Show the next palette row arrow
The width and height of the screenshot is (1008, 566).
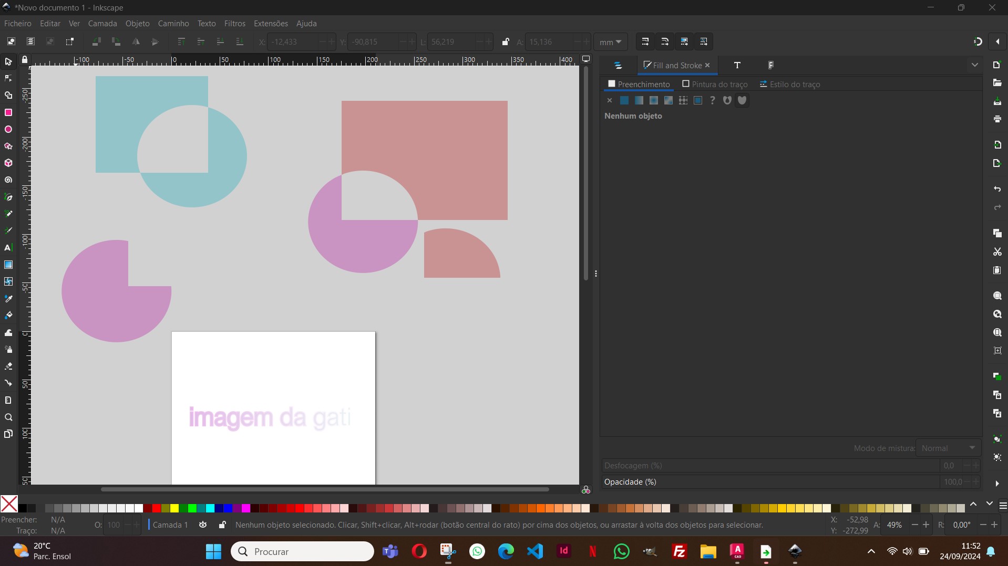point(989,504)
